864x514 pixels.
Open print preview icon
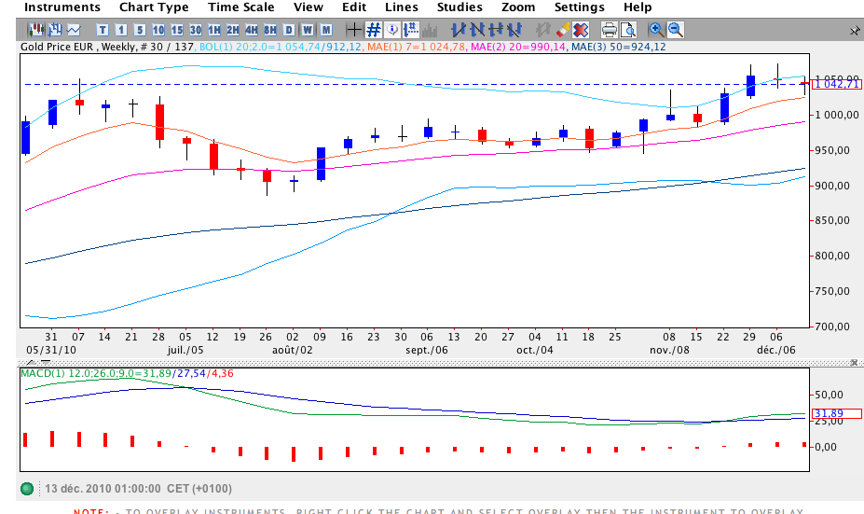tap(630, 30)
